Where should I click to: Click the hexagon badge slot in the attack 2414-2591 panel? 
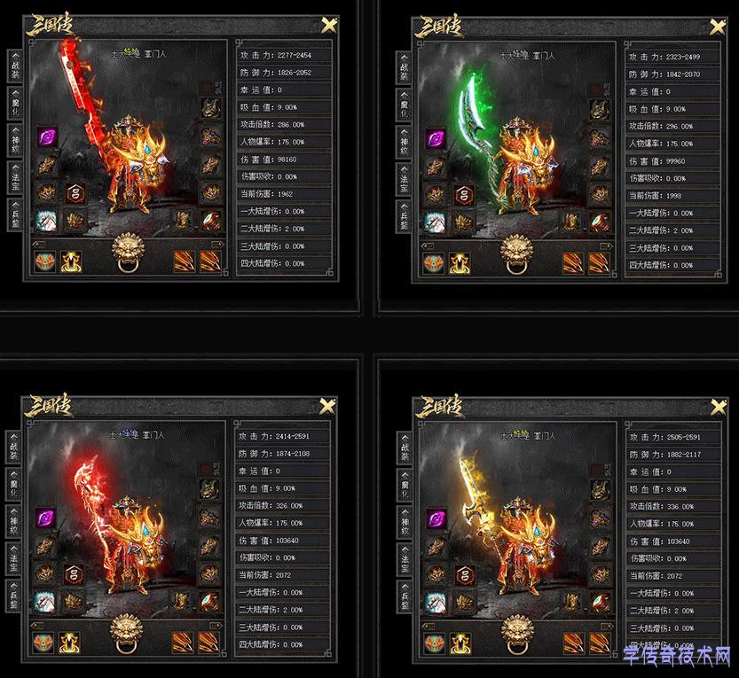(x=73, y=574)
